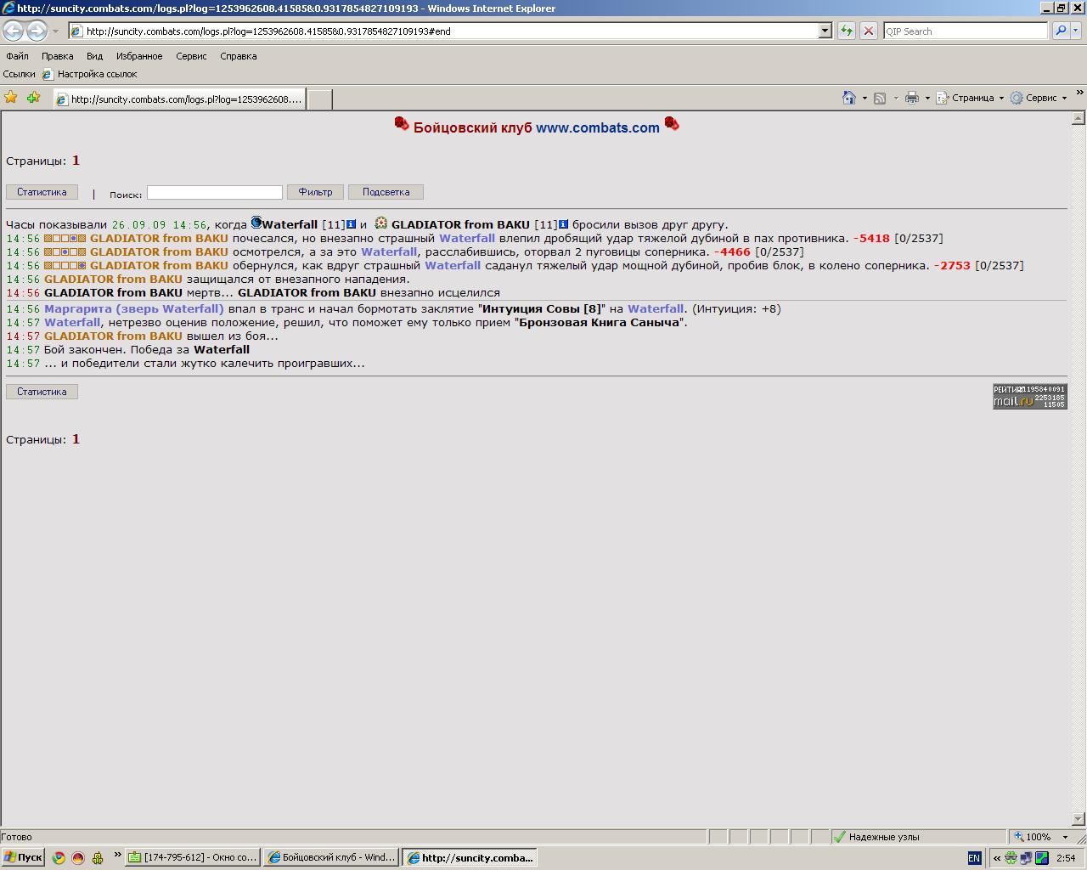
Task: Expand the command bar overflow chevron
Action: [x=1079, y=93]
